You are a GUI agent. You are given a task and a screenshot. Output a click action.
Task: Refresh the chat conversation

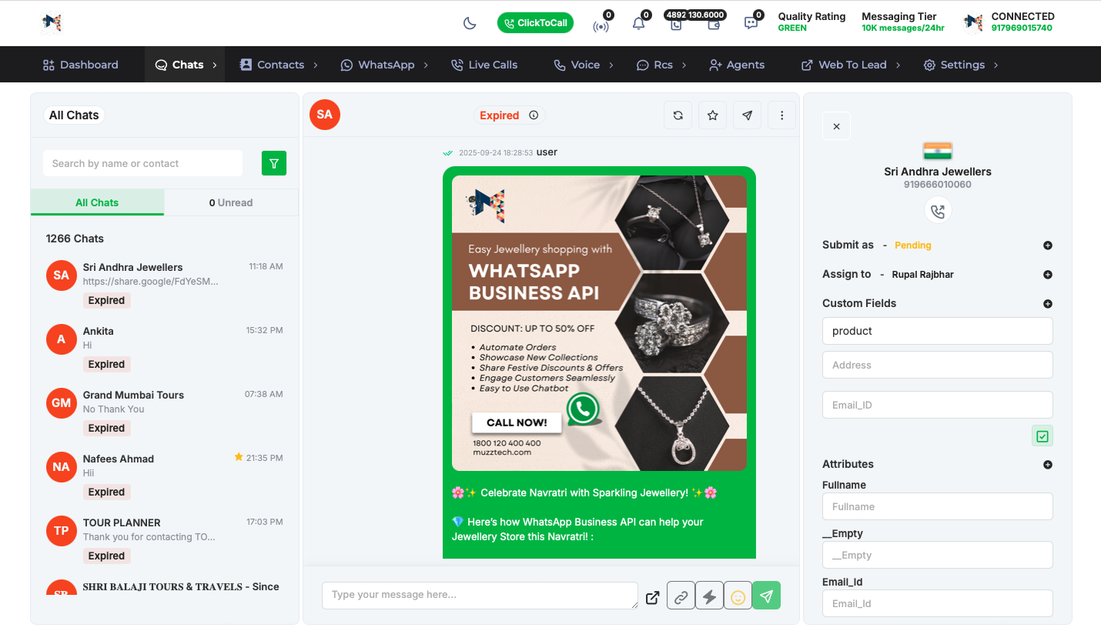click(678, 115)
